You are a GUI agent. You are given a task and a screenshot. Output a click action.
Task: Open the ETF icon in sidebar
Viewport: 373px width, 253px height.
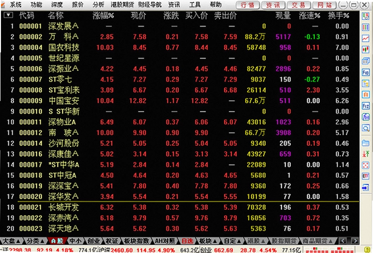pos(366,176)
